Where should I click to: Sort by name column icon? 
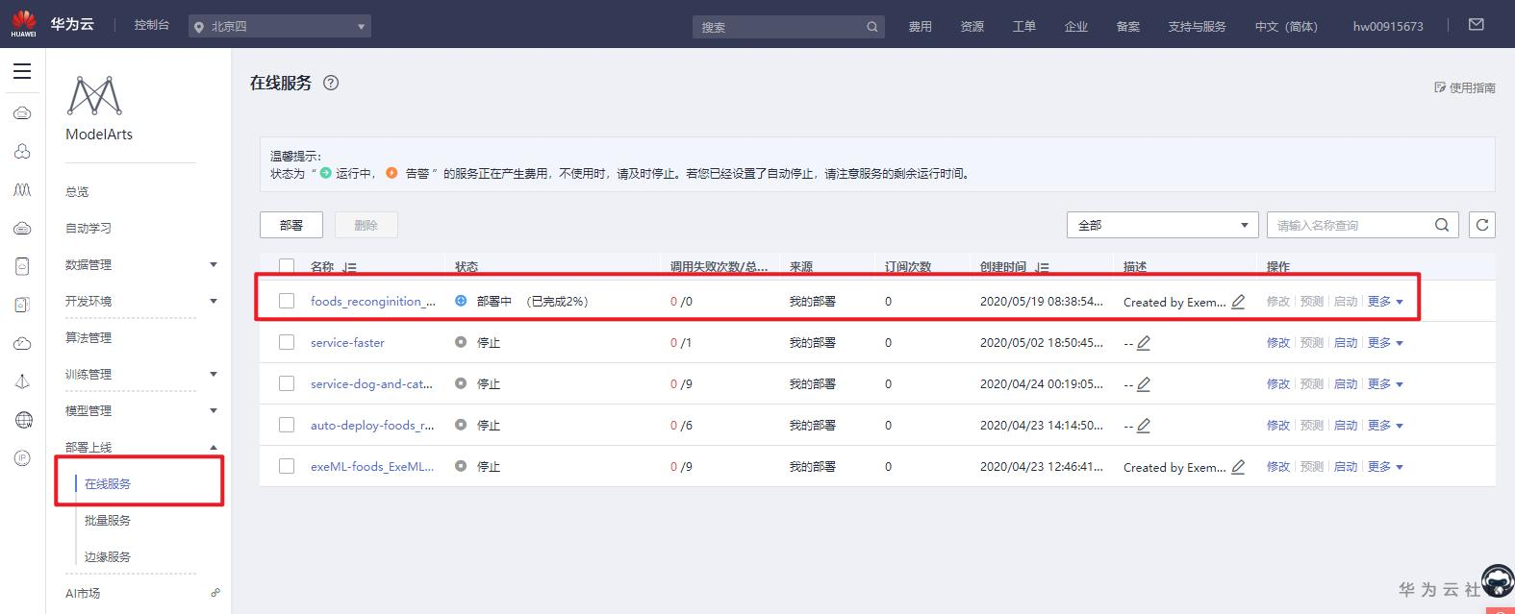(x=349, y=267)
